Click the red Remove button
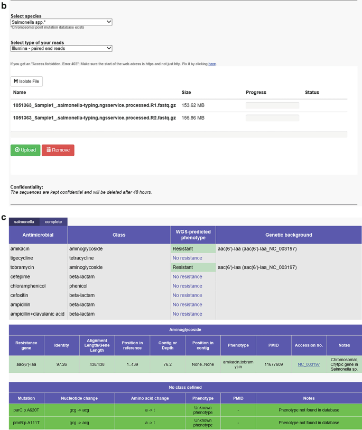The image size is (362, 430). click(x=58, y=150)
